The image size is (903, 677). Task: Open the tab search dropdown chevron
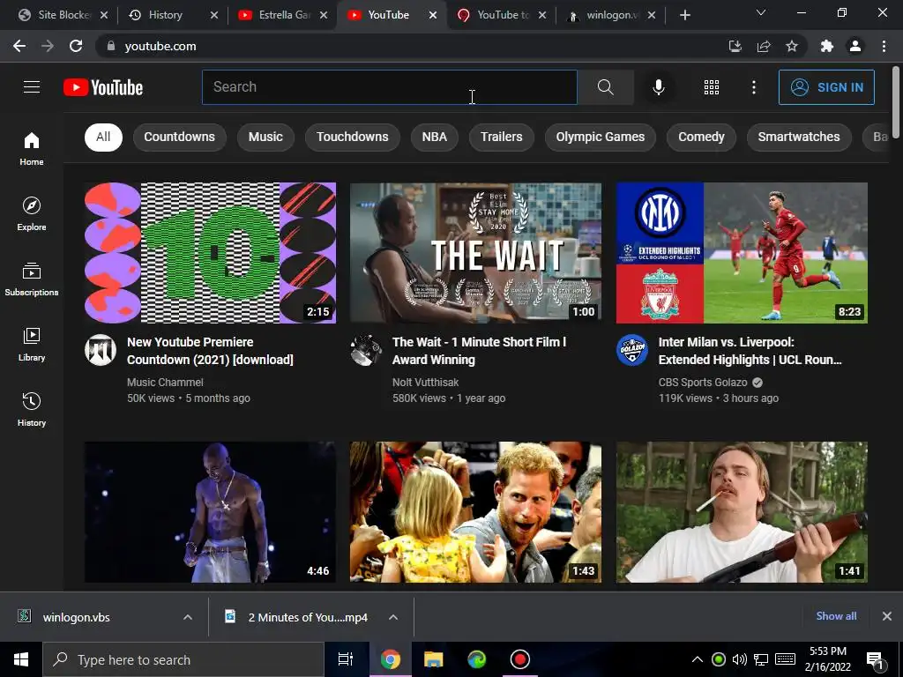point(761,13)
